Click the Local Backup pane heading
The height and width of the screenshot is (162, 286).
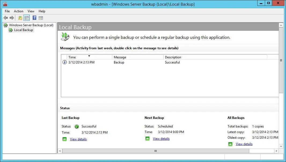point(75,27)
